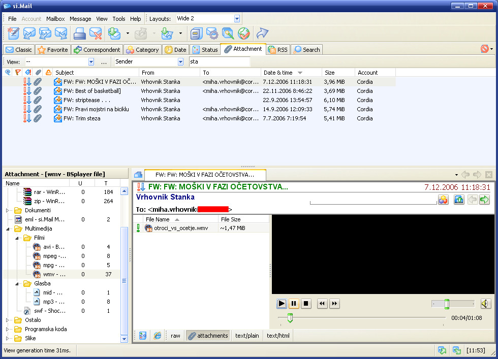Open the Mailbox menu
Image resolution: width=498 pixels, height=359 pixels.
click(x=55, y=19)
